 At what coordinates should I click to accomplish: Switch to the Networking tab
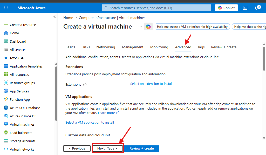[x=106, y=47]
